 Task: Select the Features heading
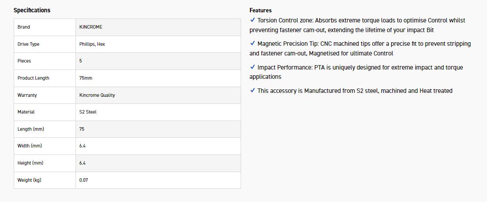point(260,10)
